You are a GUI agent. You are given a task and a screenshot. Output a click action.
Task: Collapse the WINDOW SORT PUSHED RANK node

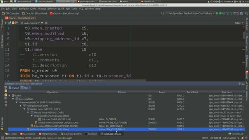tap(17, 102)
